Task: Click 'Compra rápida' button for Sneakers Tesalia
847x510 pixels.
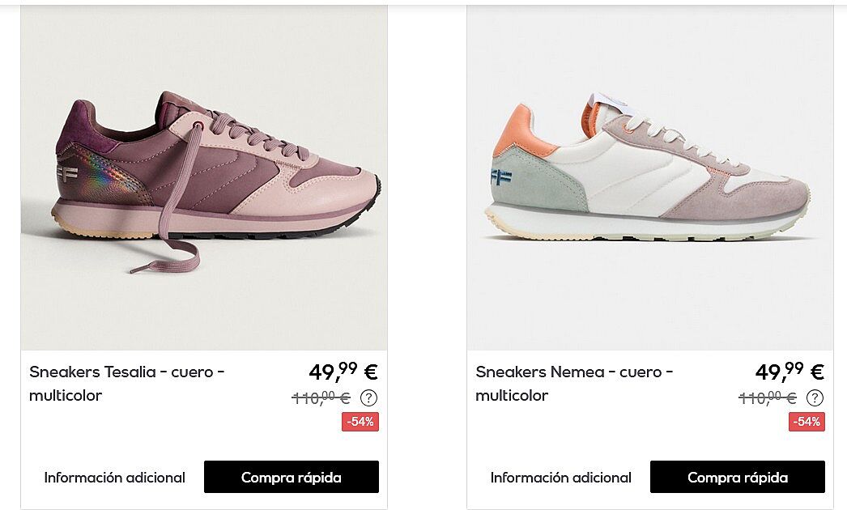Action: click(292, 477)
